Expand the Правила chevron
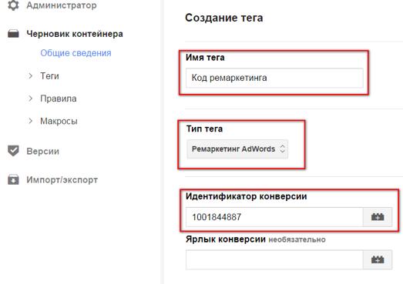This screenshot has height=284, width=403. (x=30, y=99)
